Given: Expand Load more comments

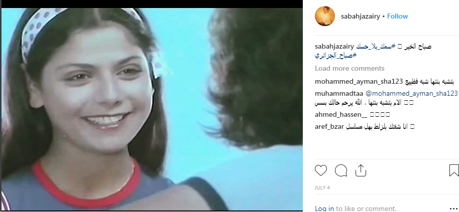Looking at the screenshot, I should pyautogui.click(x=350, y=68).
